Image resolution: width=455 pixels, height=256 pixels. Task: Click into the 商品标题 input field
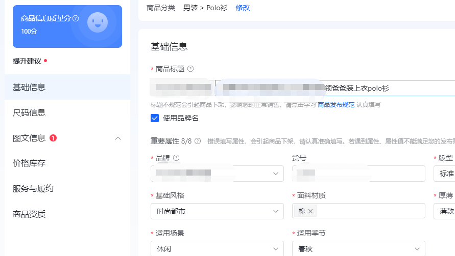pyautogui.click(x=335, y=88)
